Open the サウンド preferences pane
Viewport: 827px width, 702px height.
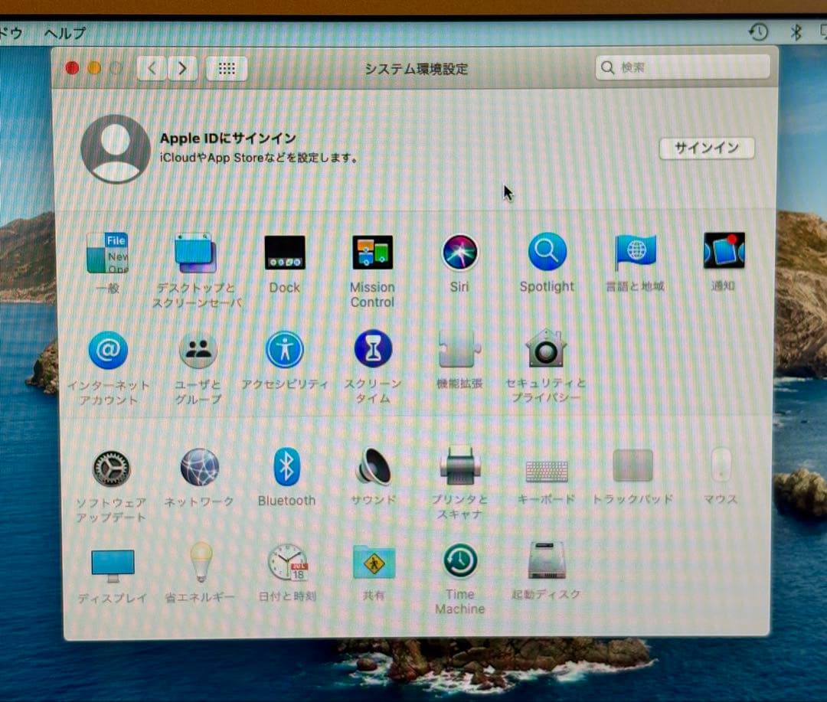373,467
